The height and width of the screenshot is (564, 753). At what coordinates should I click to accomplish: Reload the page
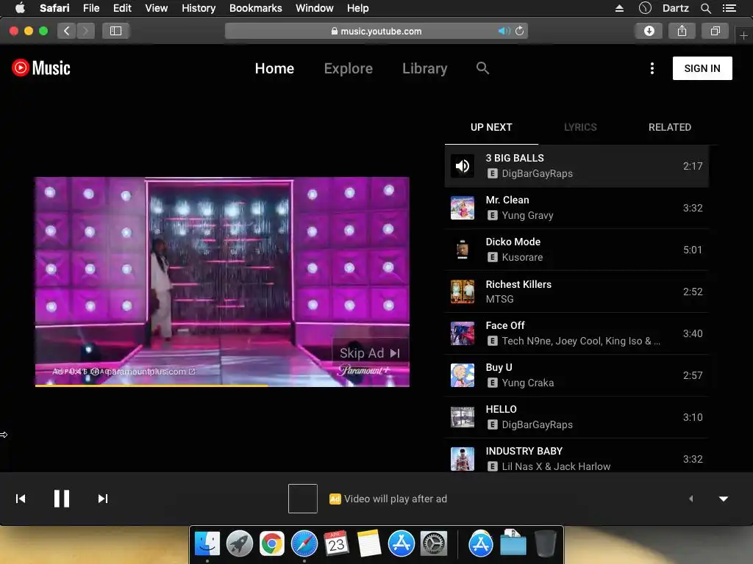pyautogui.click(x=520, y=31)
